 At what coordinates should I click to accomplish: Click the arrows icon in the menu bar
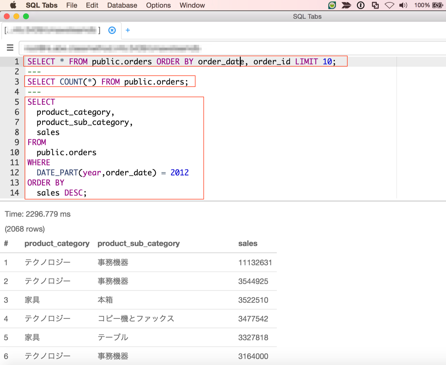coord(346,5)
